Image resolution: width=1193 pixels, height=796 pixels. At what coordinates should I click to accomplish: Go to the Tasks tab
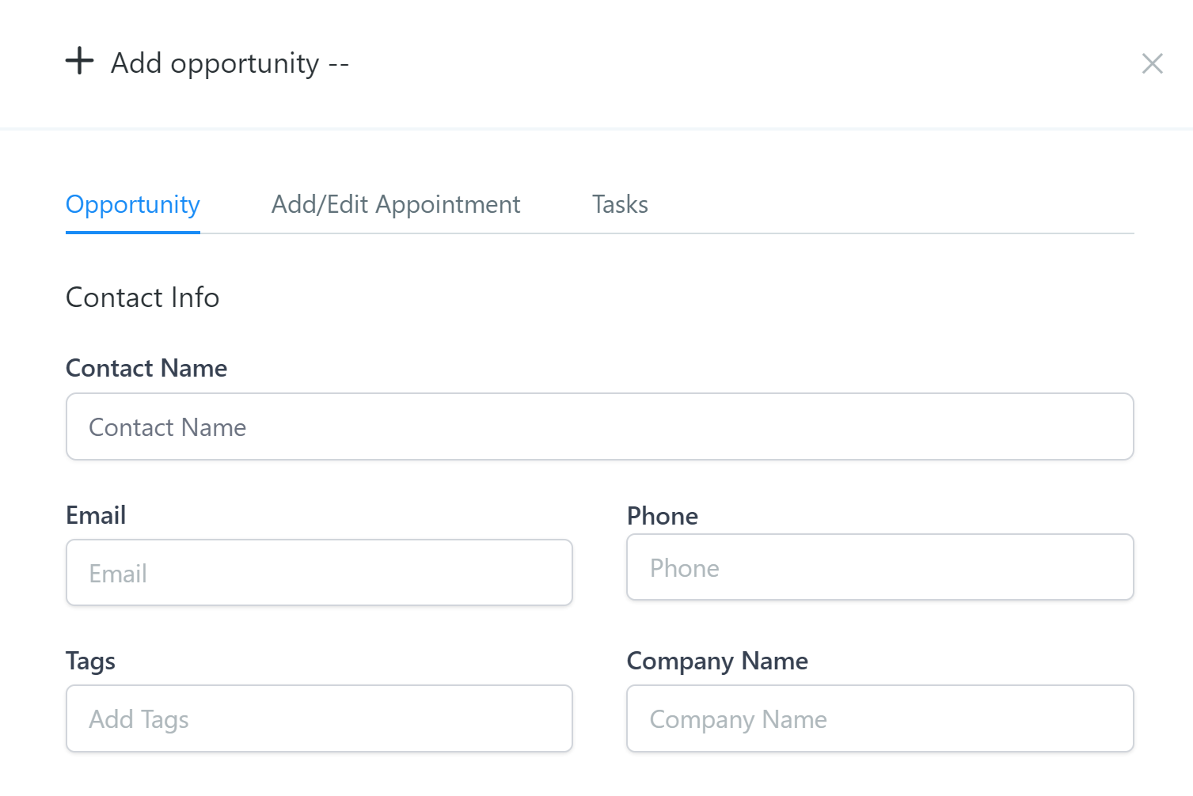tap(620, 205)
